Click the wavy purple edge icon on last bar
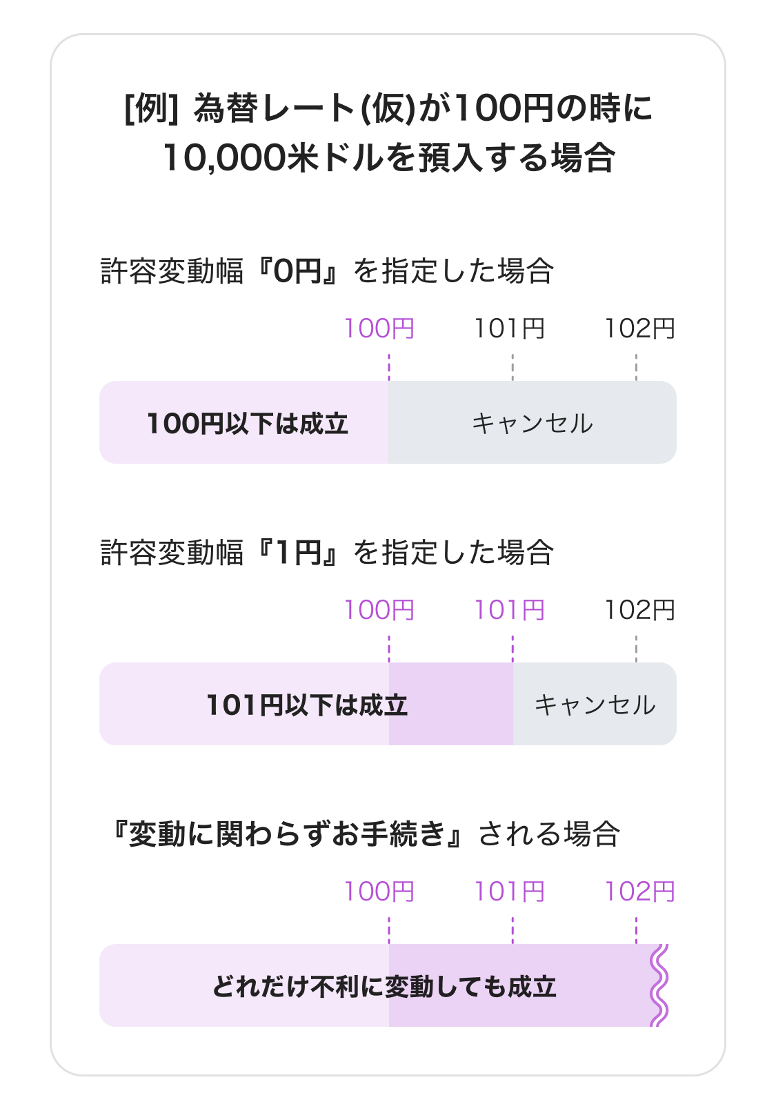 click(x=659, y=985)
